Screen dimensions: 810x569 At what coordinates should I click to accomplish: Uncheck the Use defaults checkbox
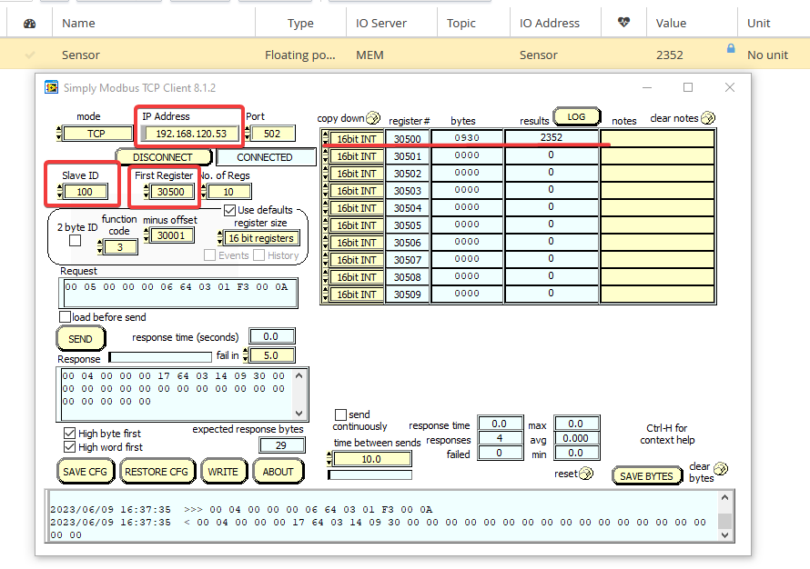pos(230,211)
